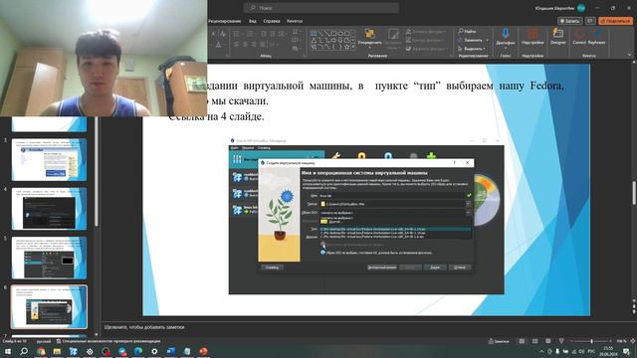Open the Рецензирование ribbon tab
The image size is (637, 358).
click(x=224, y=21)
